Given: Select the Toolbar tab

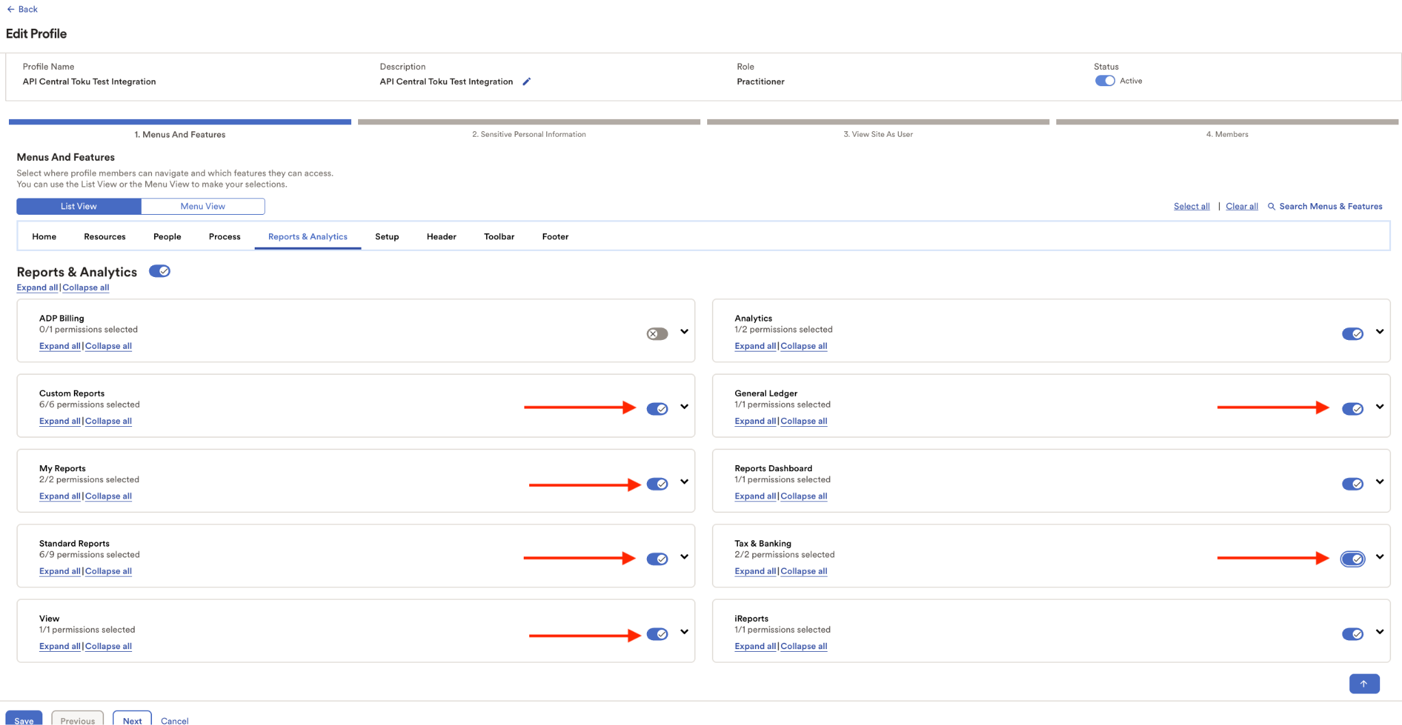Looking at the screenshot, I should click(499, 237).
